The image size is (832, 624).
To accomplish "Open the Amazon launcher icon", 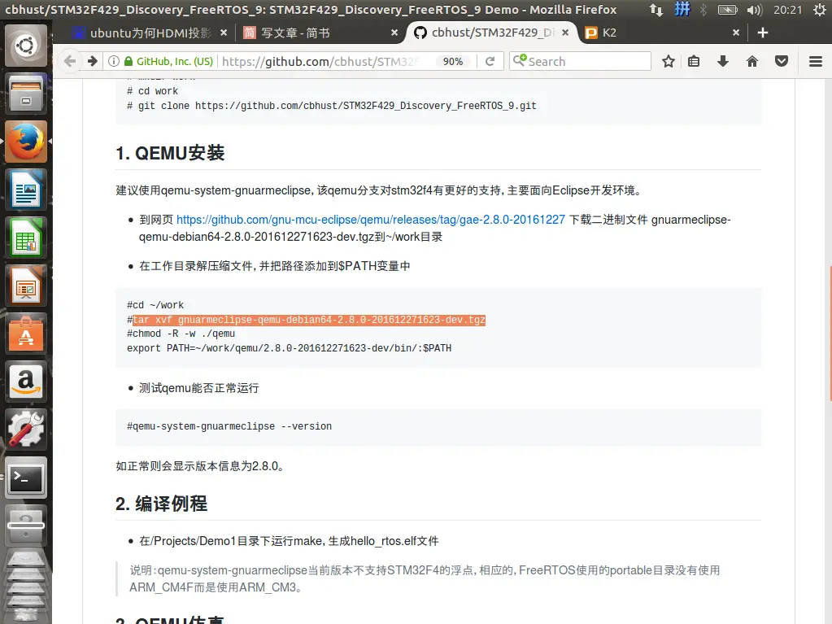I will [x=26, y=381].
